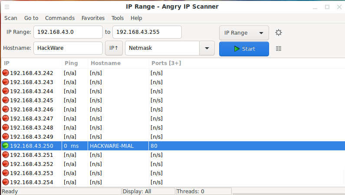Screen dimensions: 345x195
Task: Click the red status icon for 192.168.43.246
Action: coord(6,110)
